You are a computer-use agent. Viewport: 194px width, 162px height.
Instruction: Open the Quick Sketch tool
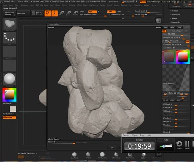[x=37, y=13]
